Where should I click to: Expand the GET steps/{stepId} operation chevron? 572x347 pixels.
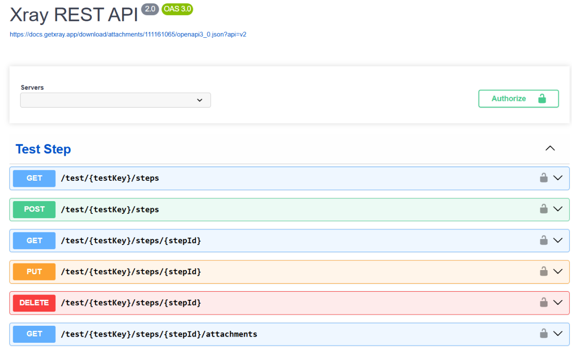pos(558,240)
